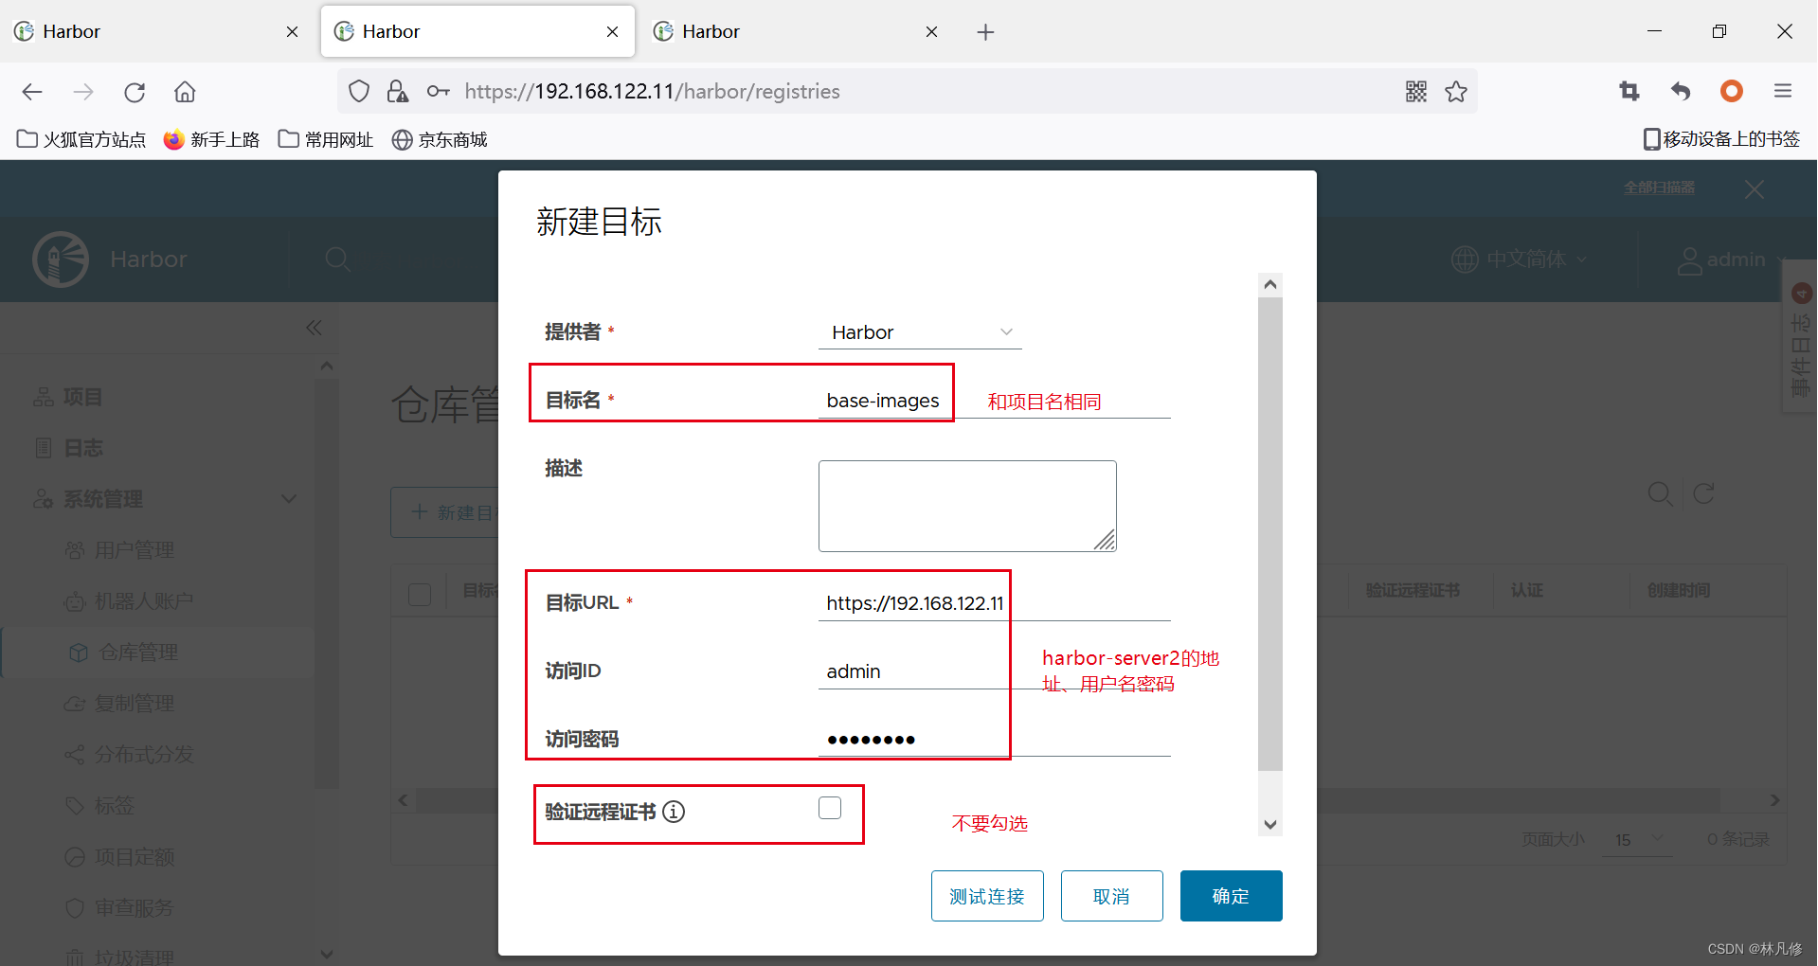Open the QR code generator icon
The image size is (1818, 966).
1416,92
